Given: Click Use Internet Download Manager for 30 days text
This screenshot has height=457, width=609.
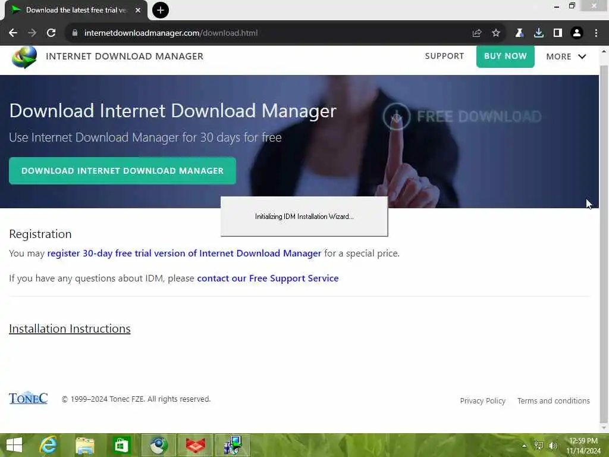Looking at the screenshot, I should click(x=145, y=137).
